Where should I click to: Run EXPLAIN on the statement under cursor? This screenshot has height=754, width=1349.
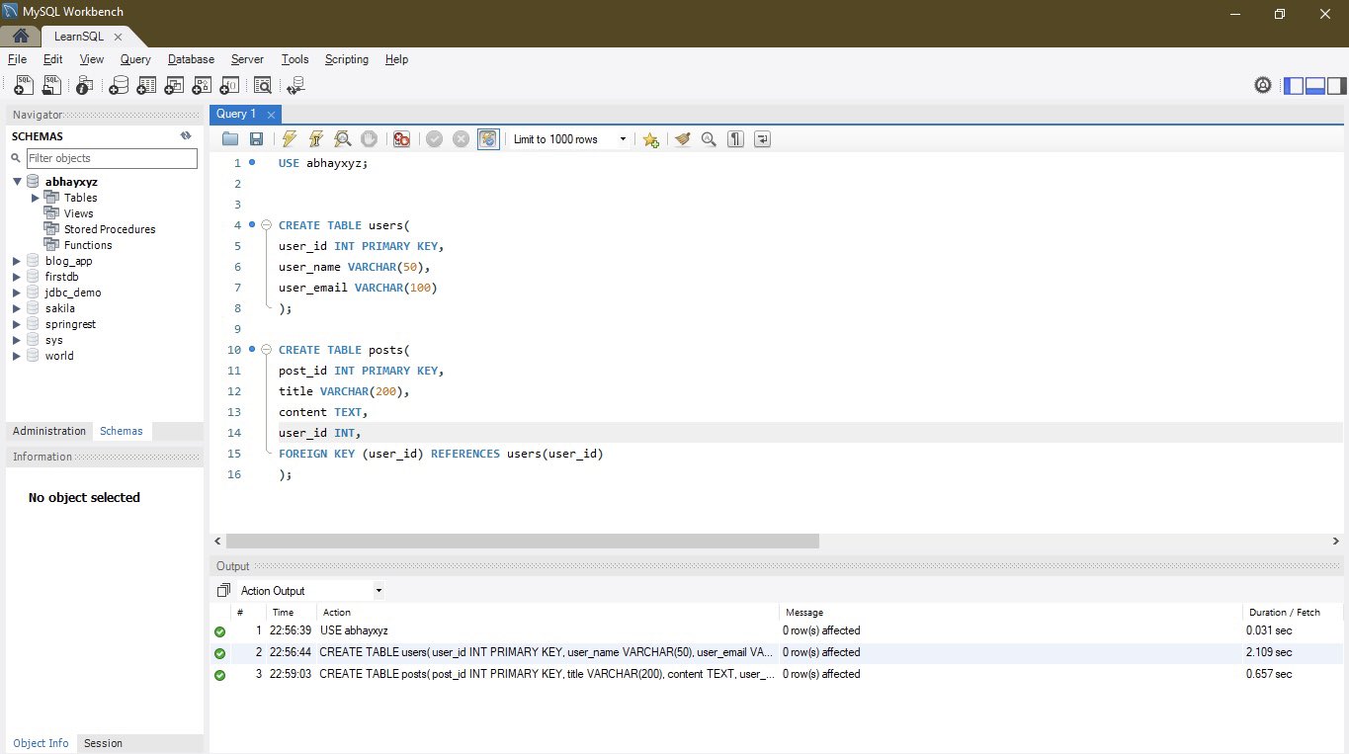coord(342,139)
